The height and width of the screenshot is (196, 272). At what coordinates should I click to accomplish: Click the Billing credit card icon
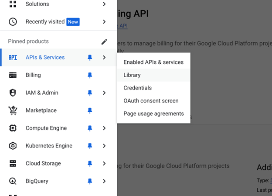(13, 75)
